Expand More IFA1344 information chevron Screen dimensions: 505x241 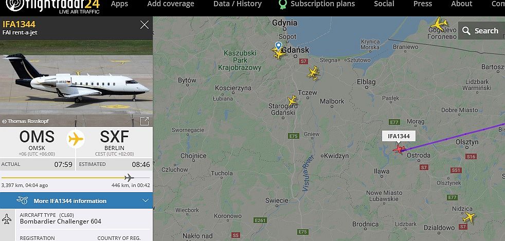pyautogui.click(x=146, y=201)
